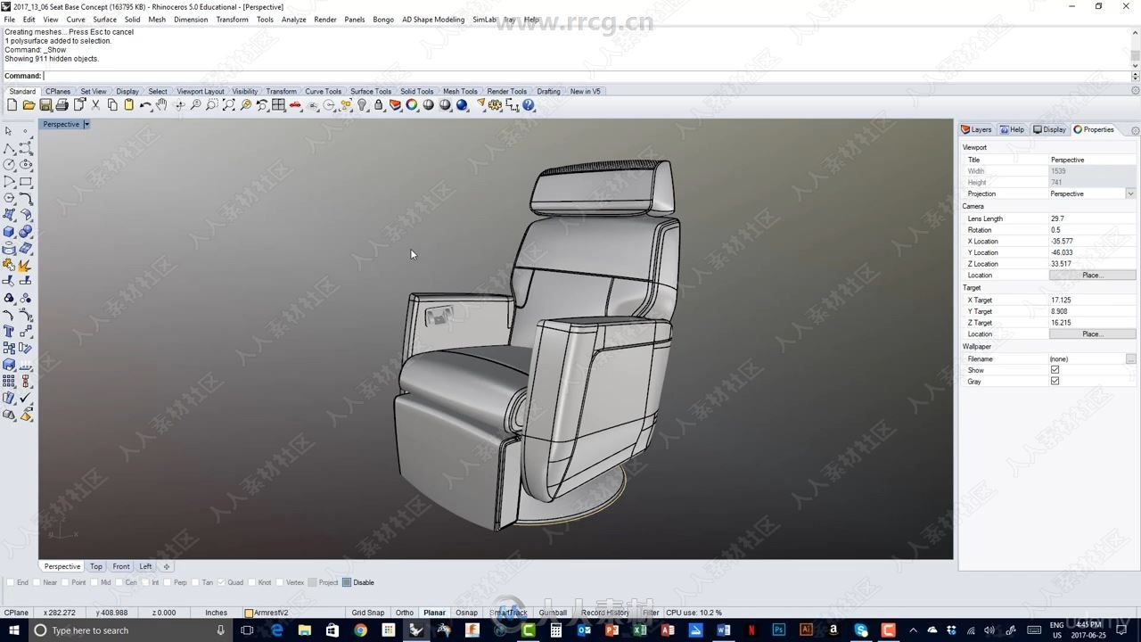Uncheck the wallpaper Gray checkbox

1055,382
